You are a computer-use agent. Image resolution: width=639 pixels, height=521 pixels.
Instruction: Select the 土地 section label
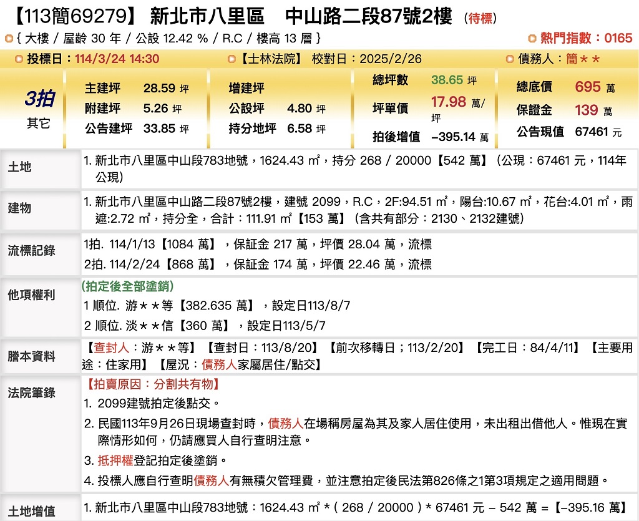point(19,167)
